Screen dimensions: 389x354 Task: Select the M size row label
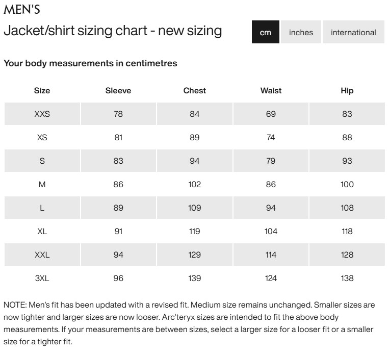pos(42,185)
